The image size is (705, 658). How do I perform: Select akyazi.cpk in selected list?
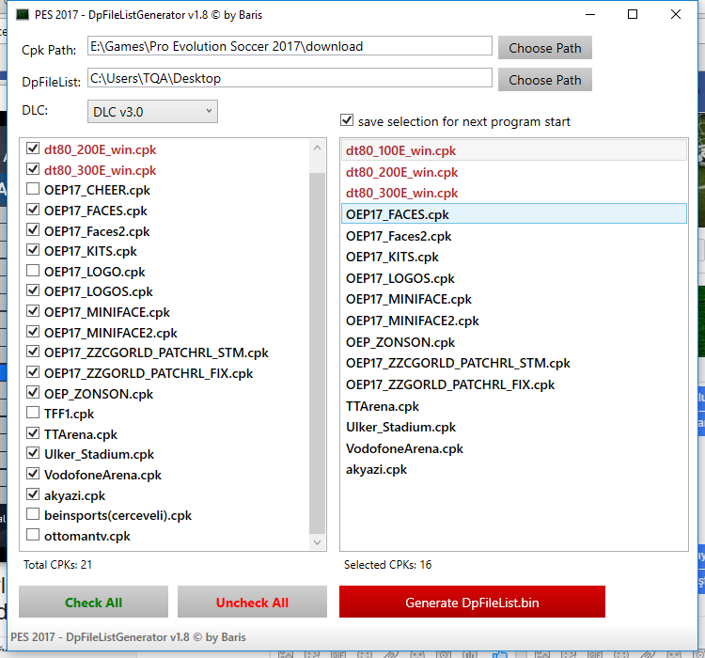[x=514, y=469]
